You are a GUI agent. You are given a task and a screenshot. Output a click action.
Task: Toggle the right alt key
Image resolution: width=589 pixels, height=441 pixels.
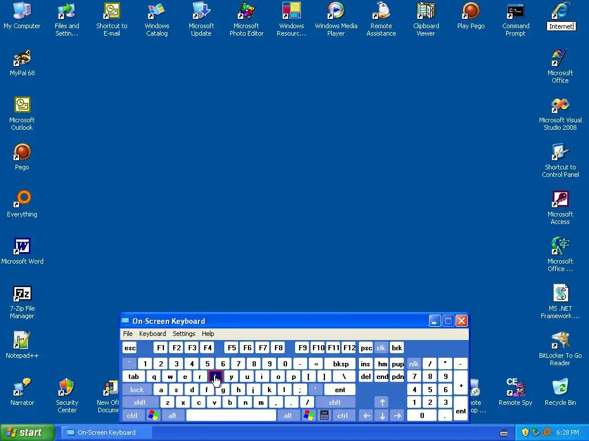point(288,416)
